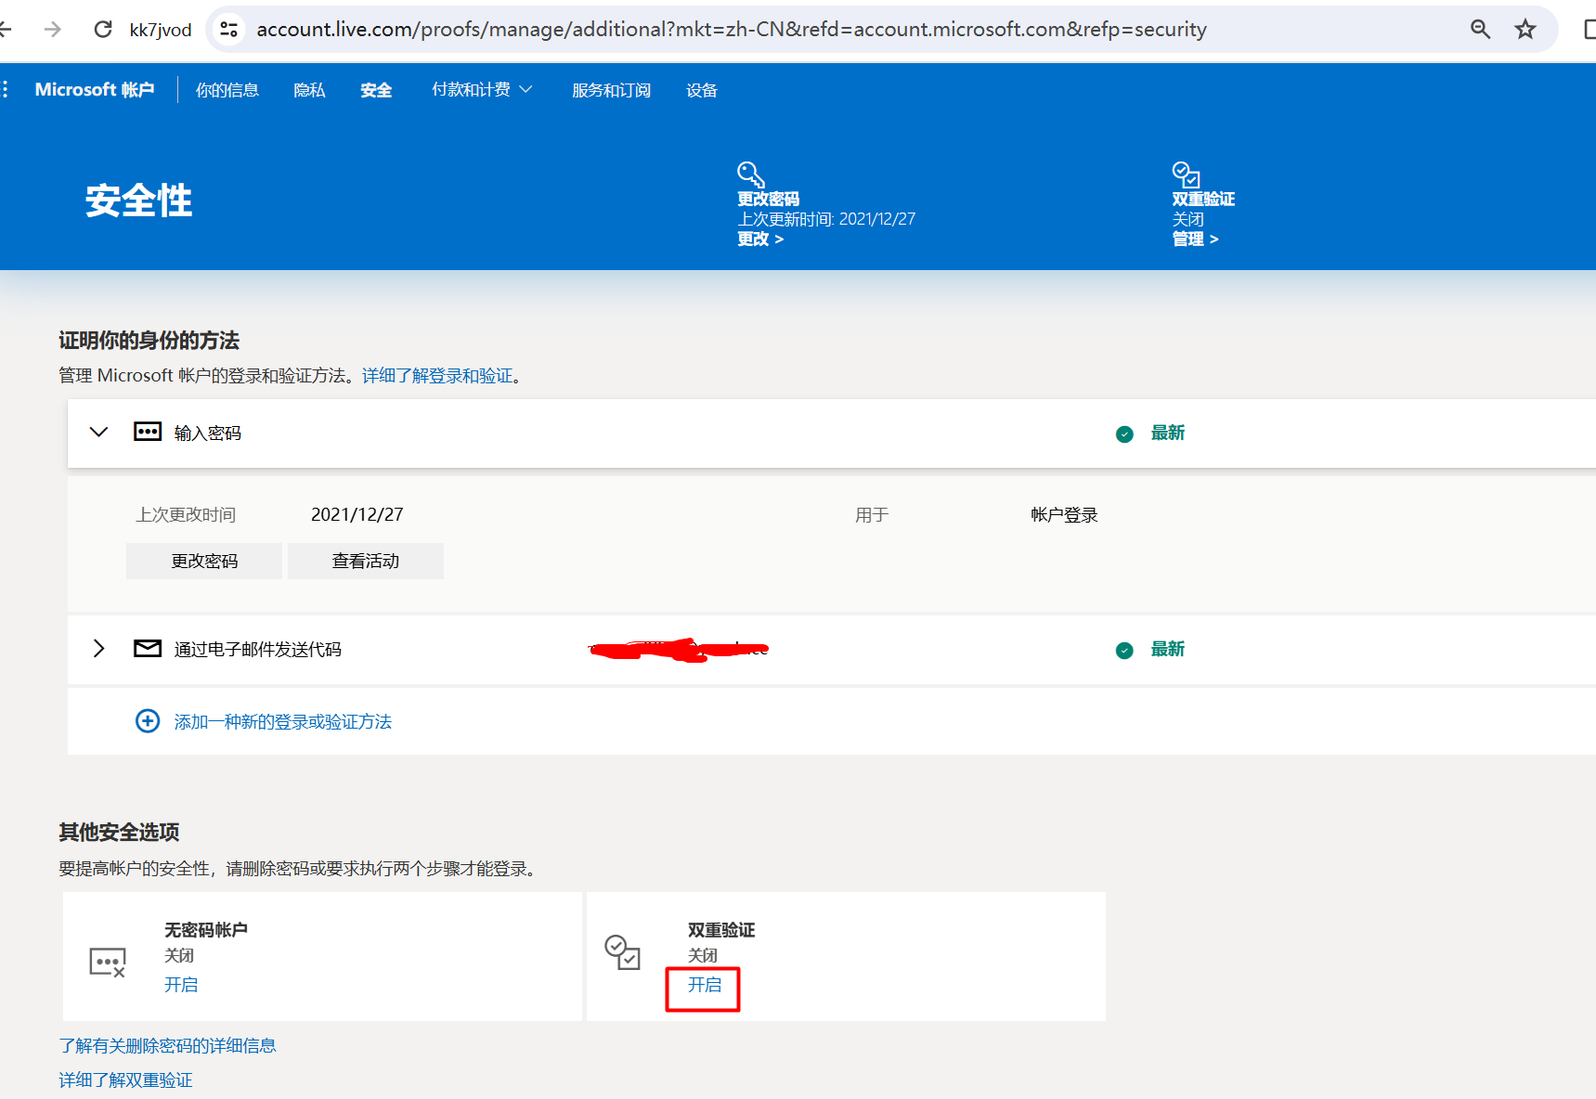The width and height of the screenshot is (1596, 1099).
Task: Open site information icon in address bar
Action: coord(228,30)
